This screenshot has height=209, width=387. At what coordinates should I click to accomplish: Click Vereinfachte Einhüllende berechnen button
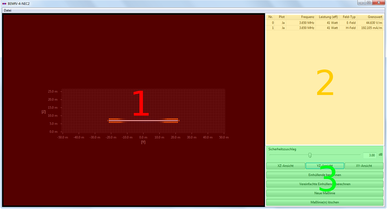[x=325, y=184]
